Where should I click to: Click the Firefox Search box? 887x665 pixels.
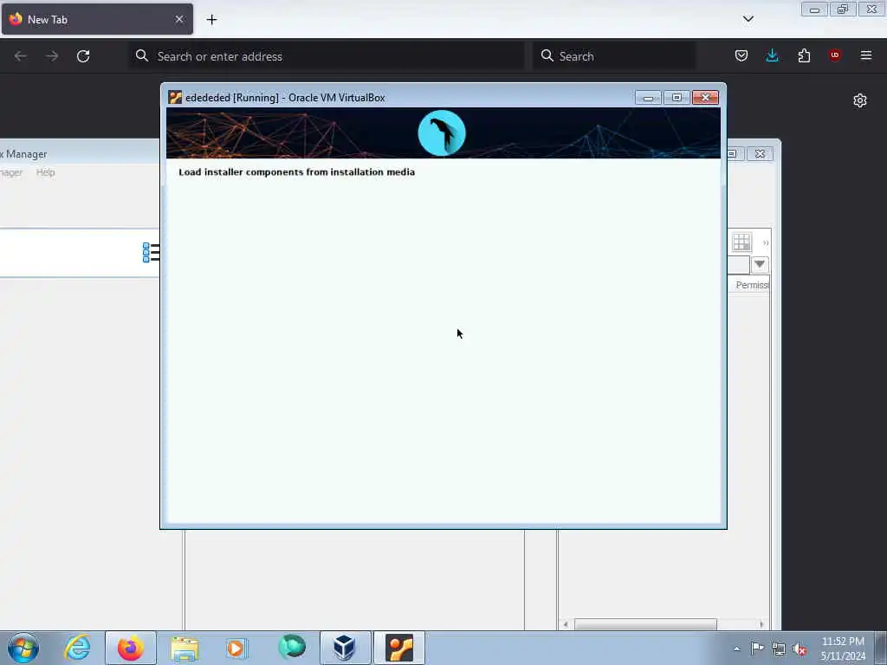[x=614, y=56]
